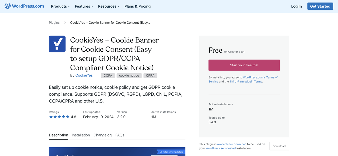Open the FAQs tab
Viewport: 338px width, 156px height.
pyautogui.click(x=120, y=135)
